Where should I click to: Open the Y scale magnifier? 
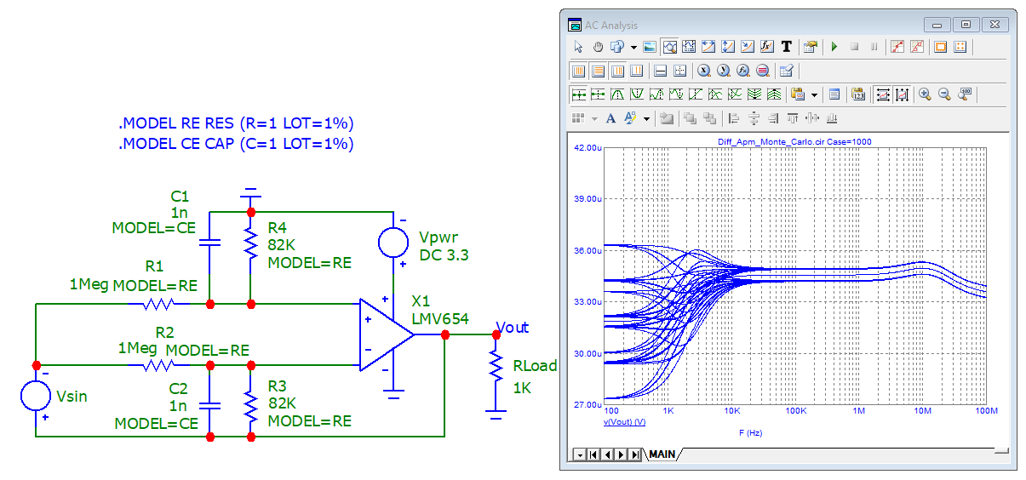point(724,71)
